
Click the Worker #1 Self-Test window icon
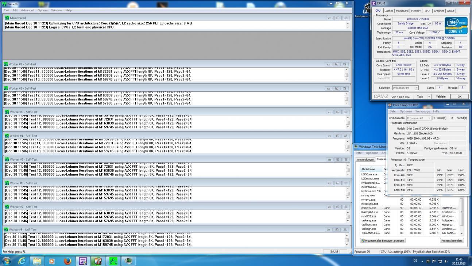click(6, 64)
